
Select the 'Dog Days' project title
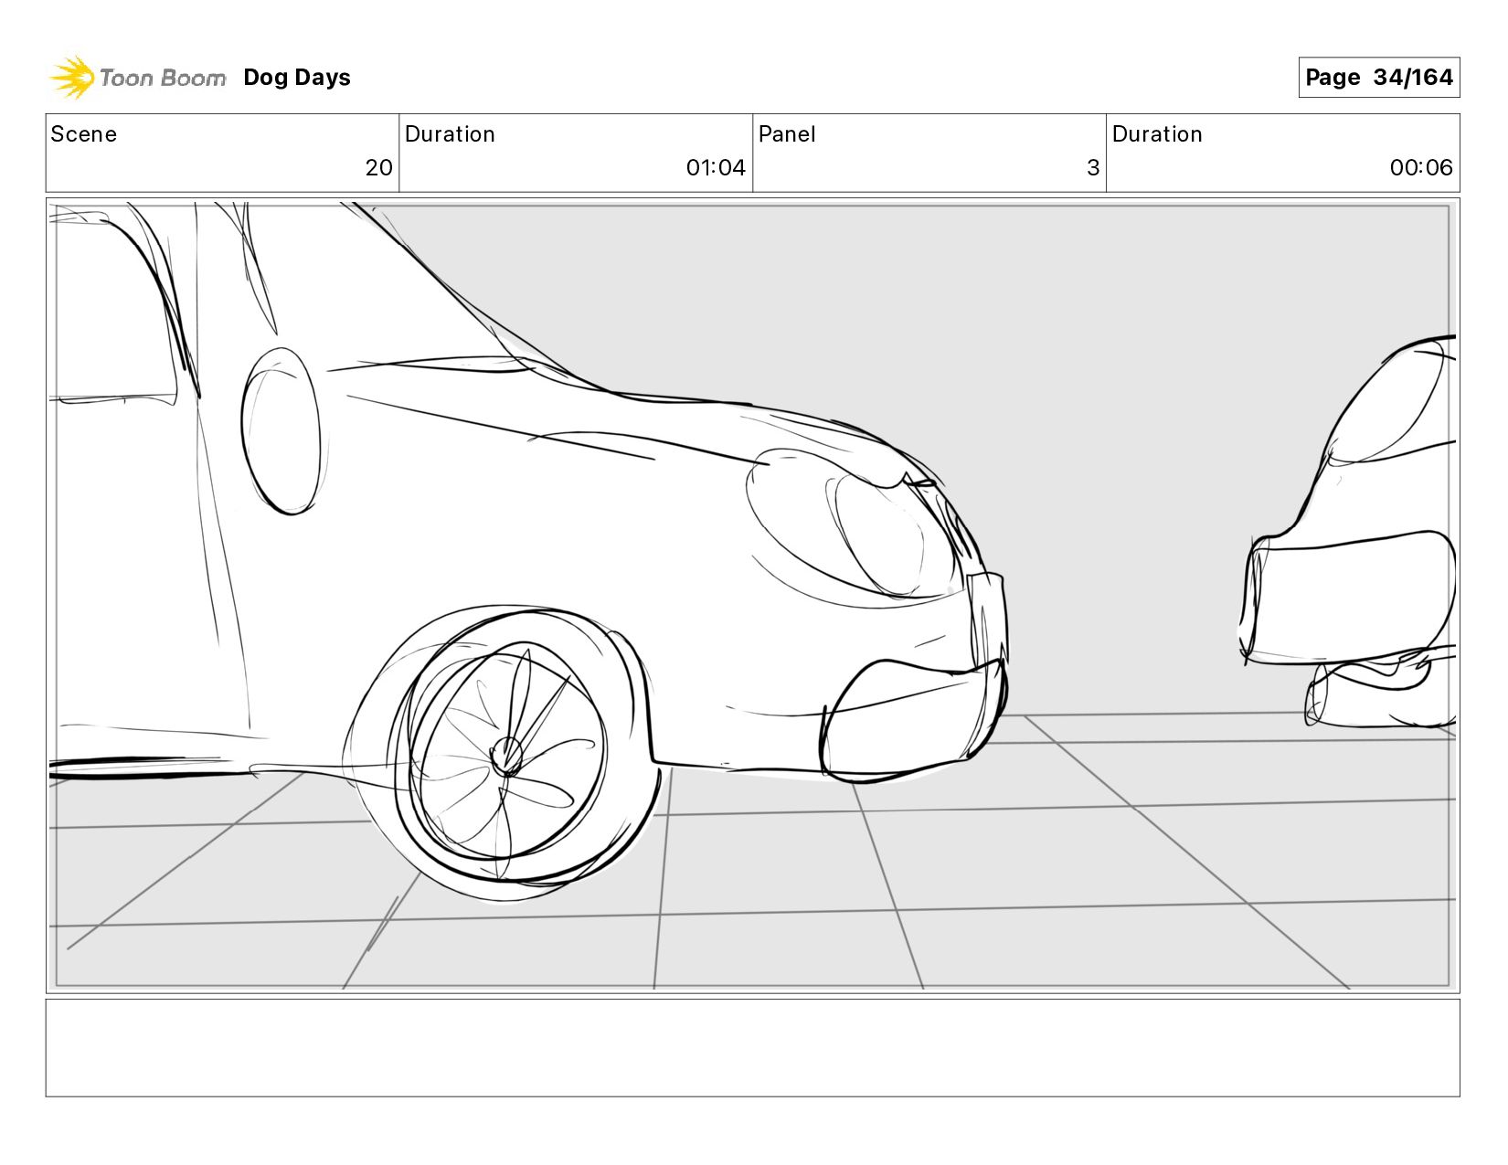(297, 78)
